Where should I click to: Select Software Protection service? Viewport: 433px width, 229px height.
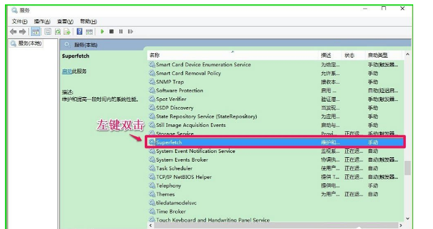[179, 90]
